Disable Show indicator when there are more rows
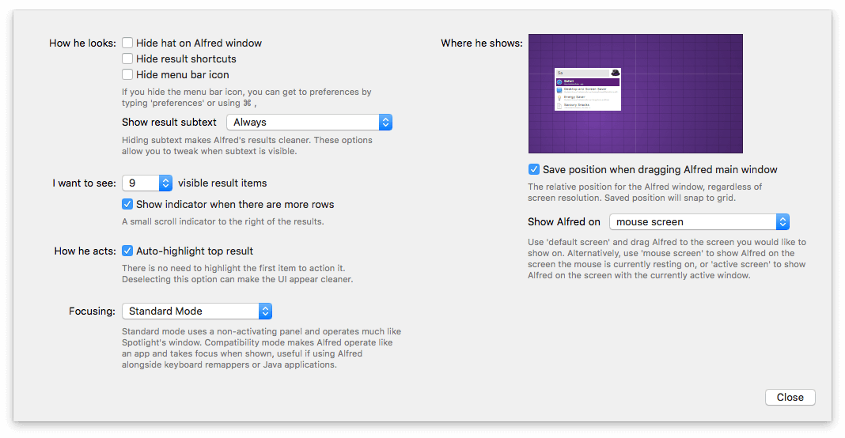This screenshot has height=438, width=845. click(127, 204)
